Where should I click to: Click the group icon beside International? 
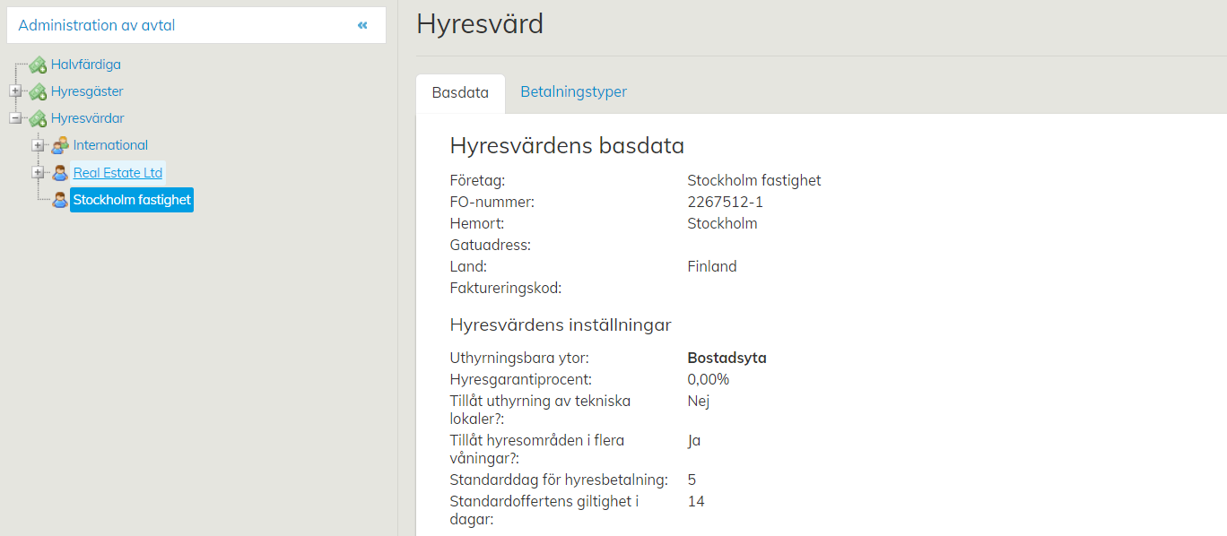(x=60, y=145)
